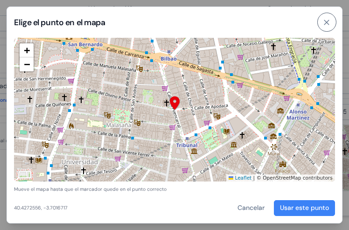This screenshot has width=349, height=230.
Task: Click the artwork icon above Mural
Action: coord(274,147)
